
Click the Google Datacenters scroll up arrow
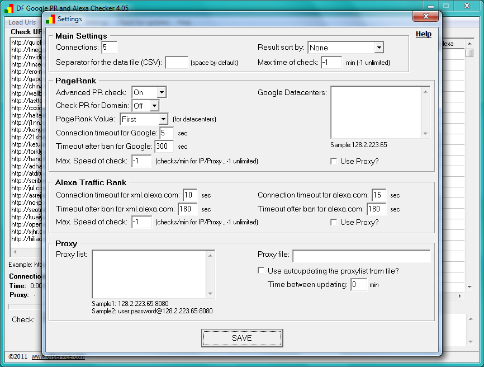(426, 92)
